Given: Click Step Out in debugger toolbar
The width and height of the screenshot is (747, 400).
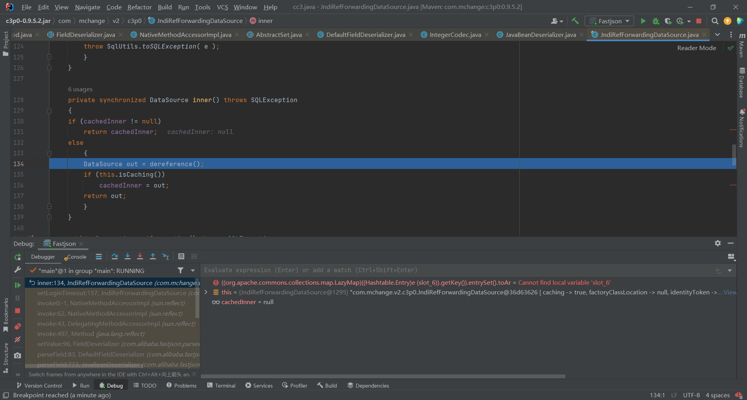Looking at the screenshot, I should (x=153, y=256).
